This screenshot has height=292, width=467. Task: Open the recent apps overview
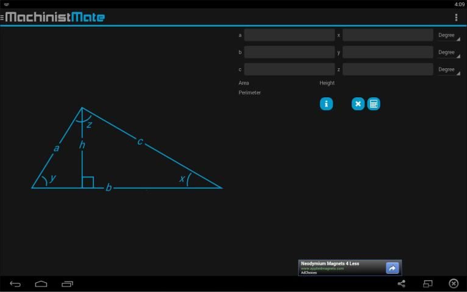(67, 283)
